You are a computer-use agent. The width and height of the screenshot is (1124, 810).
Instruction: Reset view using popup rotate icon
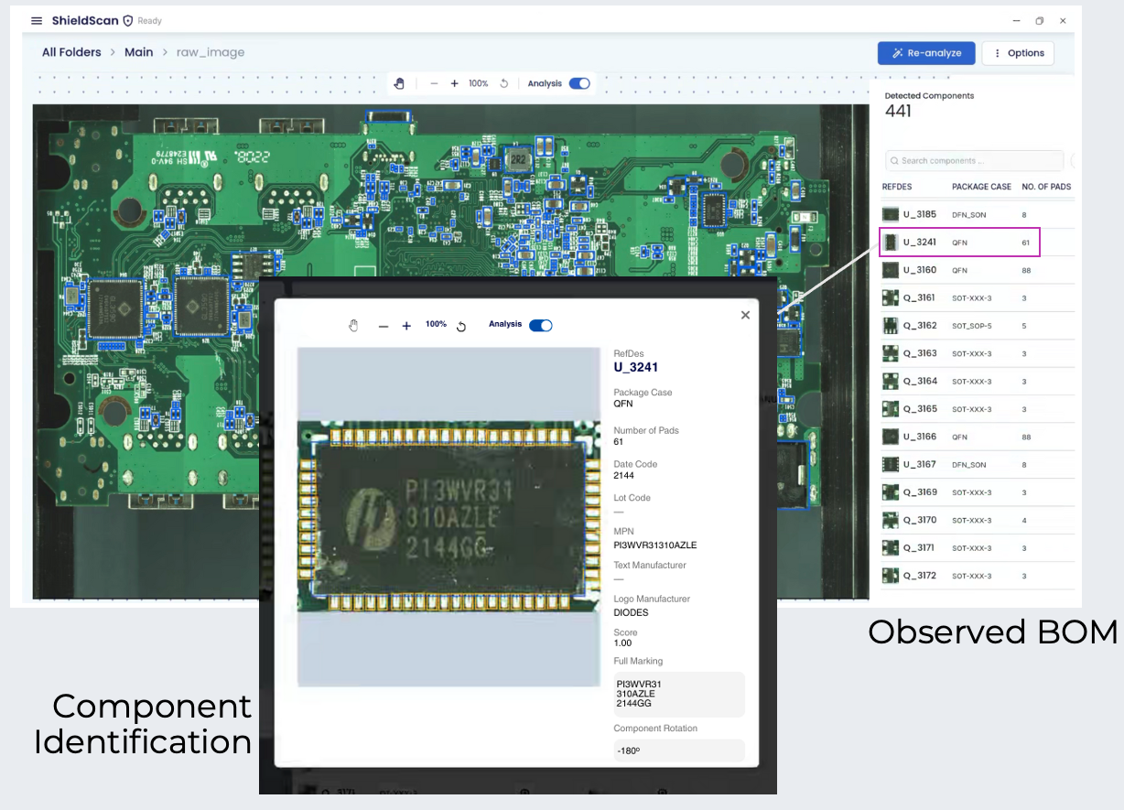(x=461, y=326)
